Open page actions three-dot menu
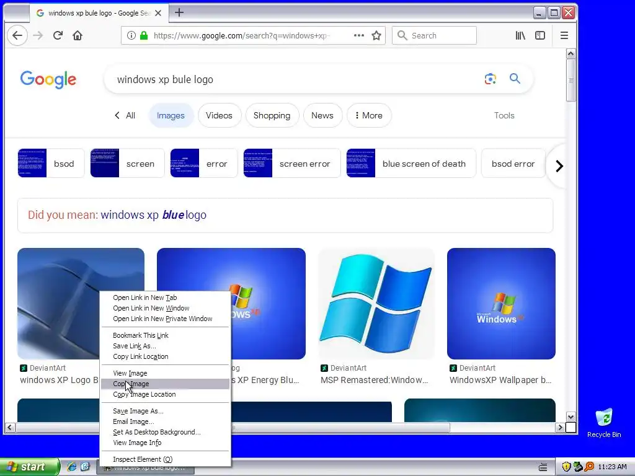This screenshot has width=635, height=476. (x=359, y=35)
